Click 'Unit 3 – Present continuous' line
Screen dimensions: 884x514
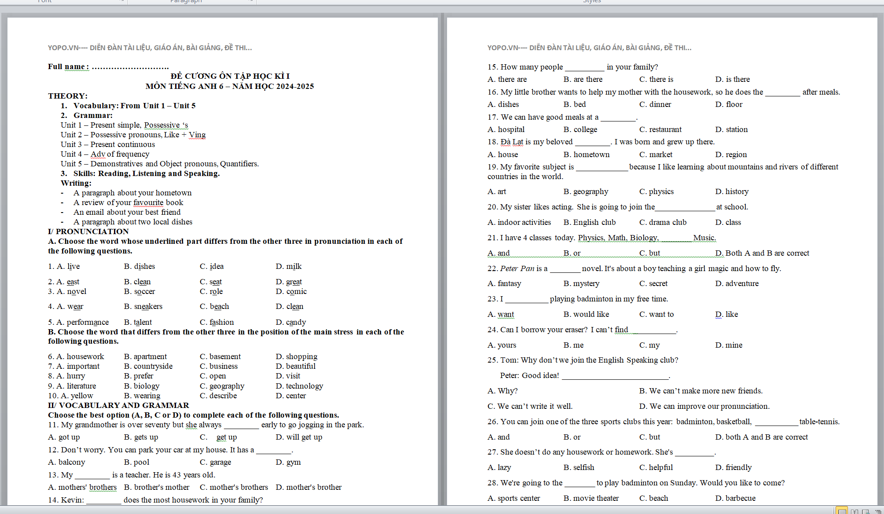(108, 144)
